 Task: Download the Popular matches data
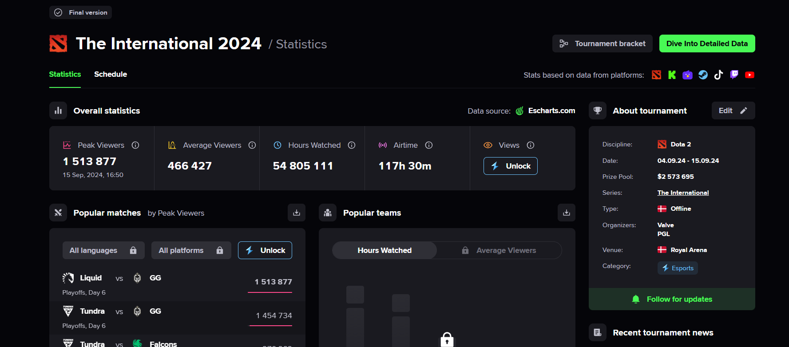297,213
